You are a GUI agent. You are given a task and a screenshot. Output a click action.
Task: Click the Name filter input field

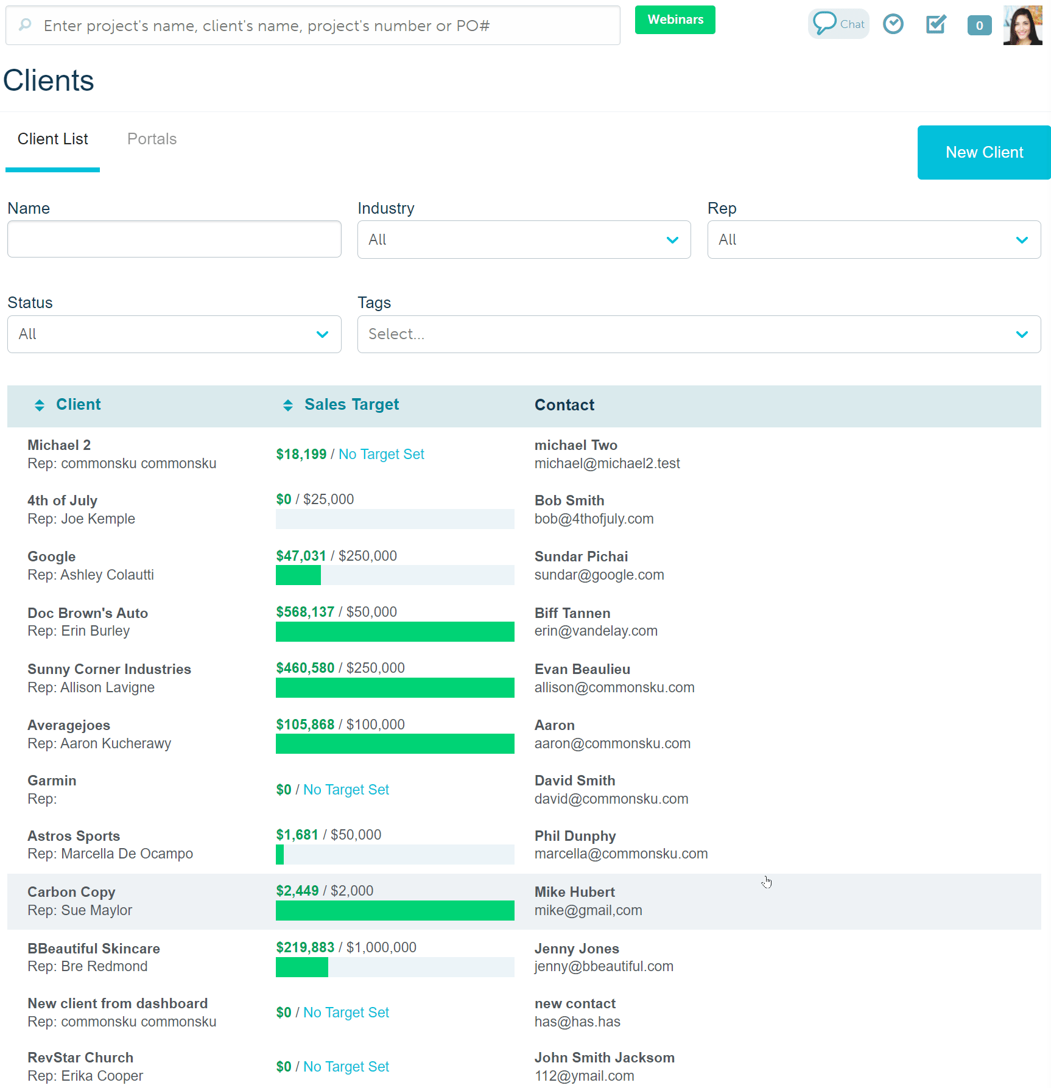(174, 239)
